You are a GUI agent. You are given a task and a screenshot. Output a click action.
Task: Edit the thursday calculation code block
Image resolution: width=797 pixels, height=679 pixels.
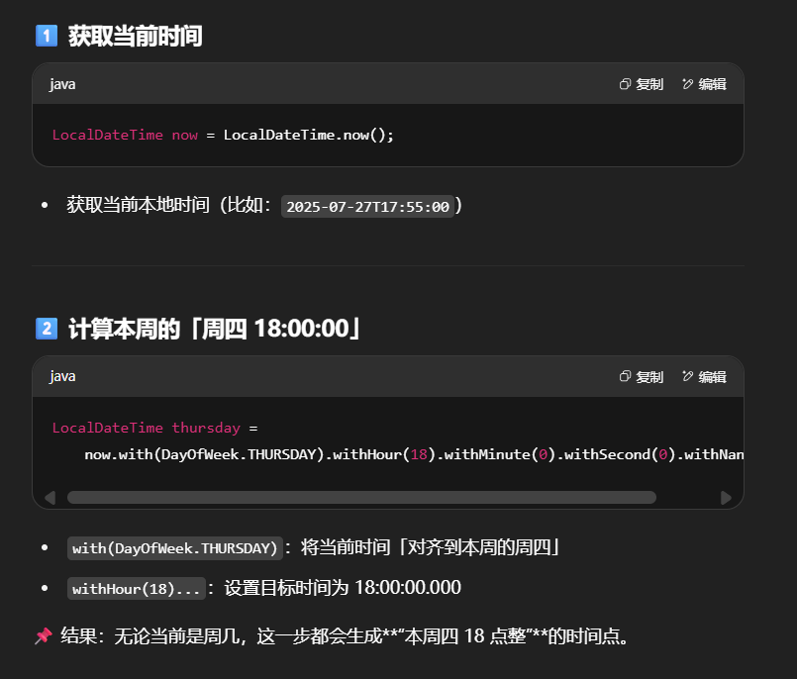pos(704,376)
